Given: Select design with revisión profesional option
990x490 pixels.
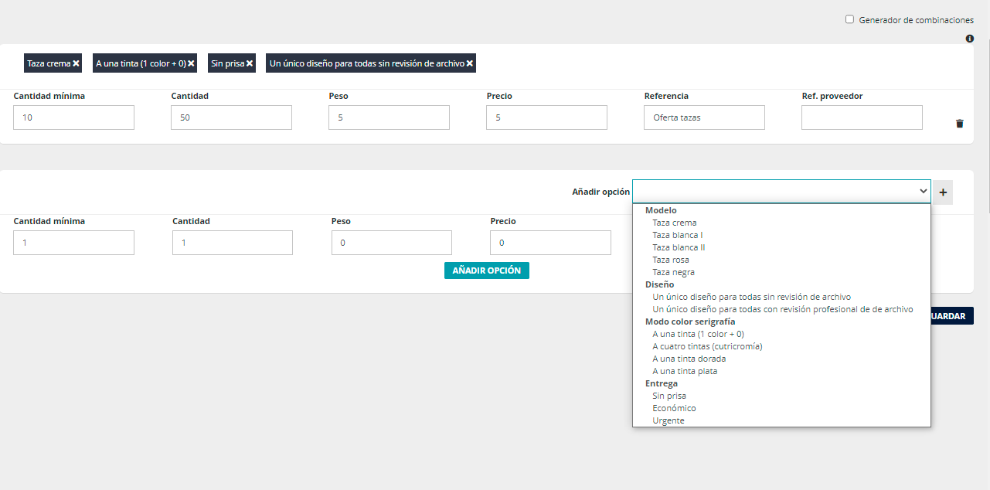Looking at the screenshot, I should pyautogui.click(x=782, y=309).
